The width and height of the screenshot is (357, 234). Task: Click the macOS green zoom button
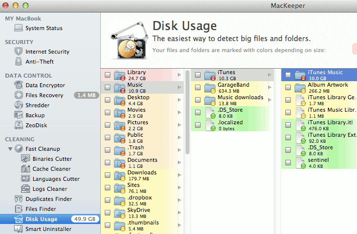click(x=26, y=6)
